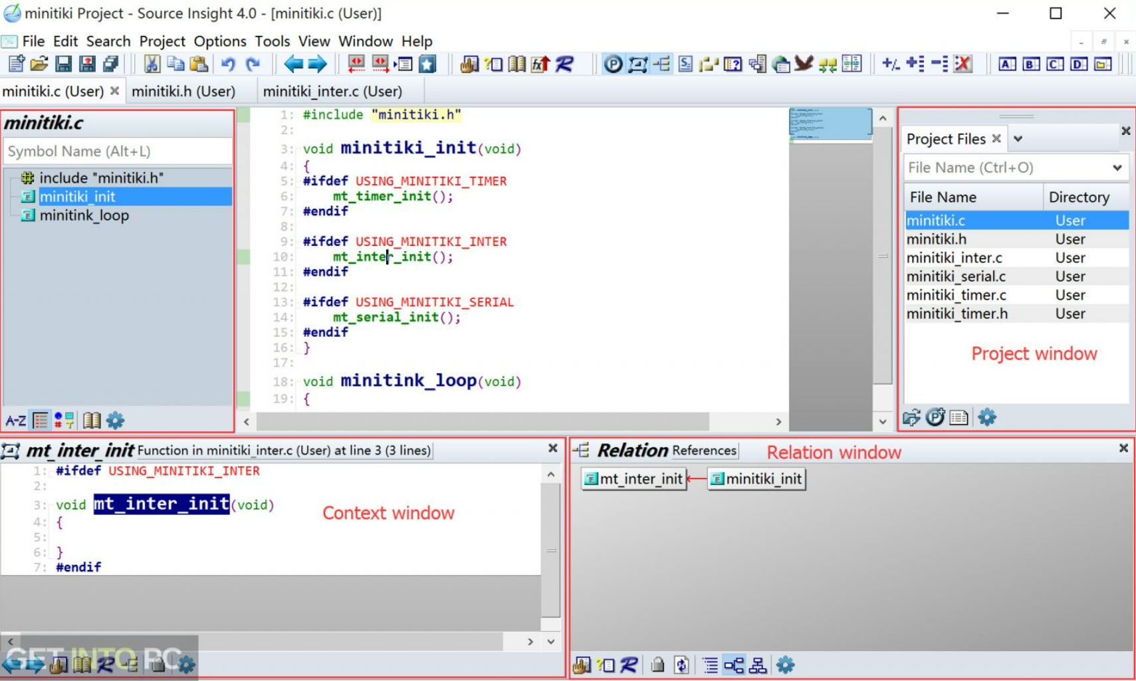The height and width of the screenshot is (681, 1136).
Task: Go forward with blue right arrow
Action: (x=317, y=64)
